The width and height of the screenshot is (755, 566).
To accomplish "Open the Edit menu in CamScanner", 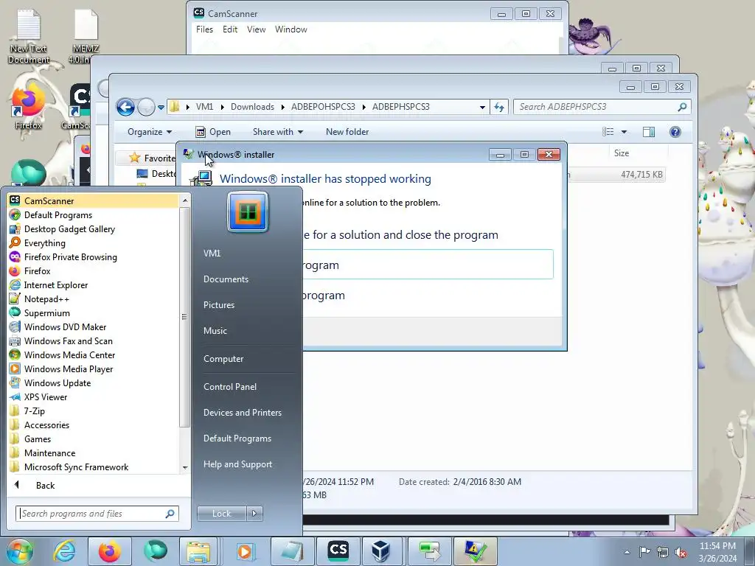I will [230, 29].
